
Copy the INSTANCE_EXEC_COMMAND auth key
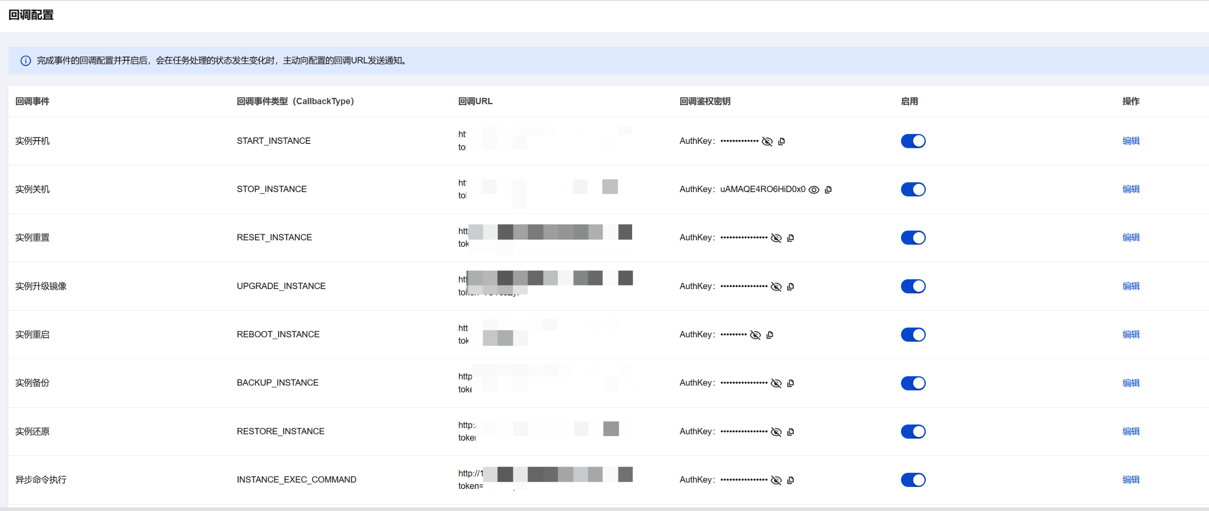pyautogui.click(x=790, y=480)
